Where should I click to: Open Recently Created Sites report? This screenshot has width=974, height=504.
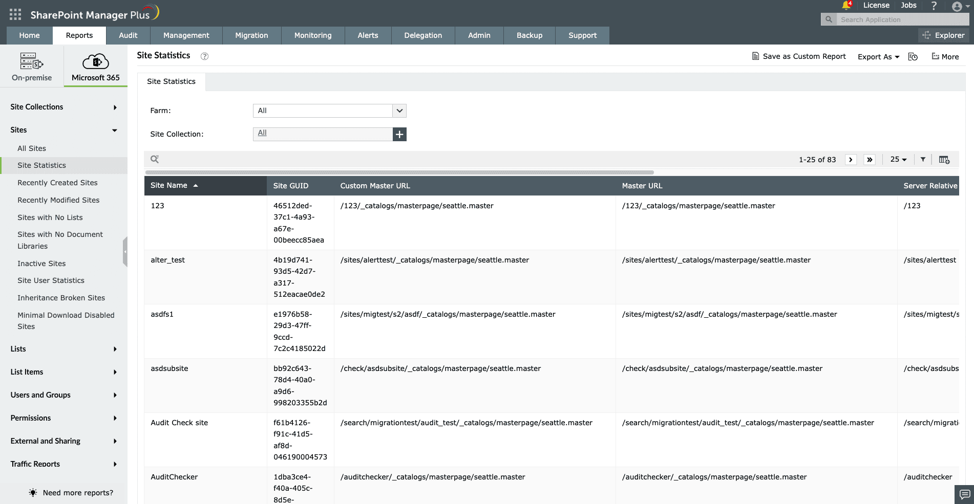pyautogui.click(x=57, y=183)
